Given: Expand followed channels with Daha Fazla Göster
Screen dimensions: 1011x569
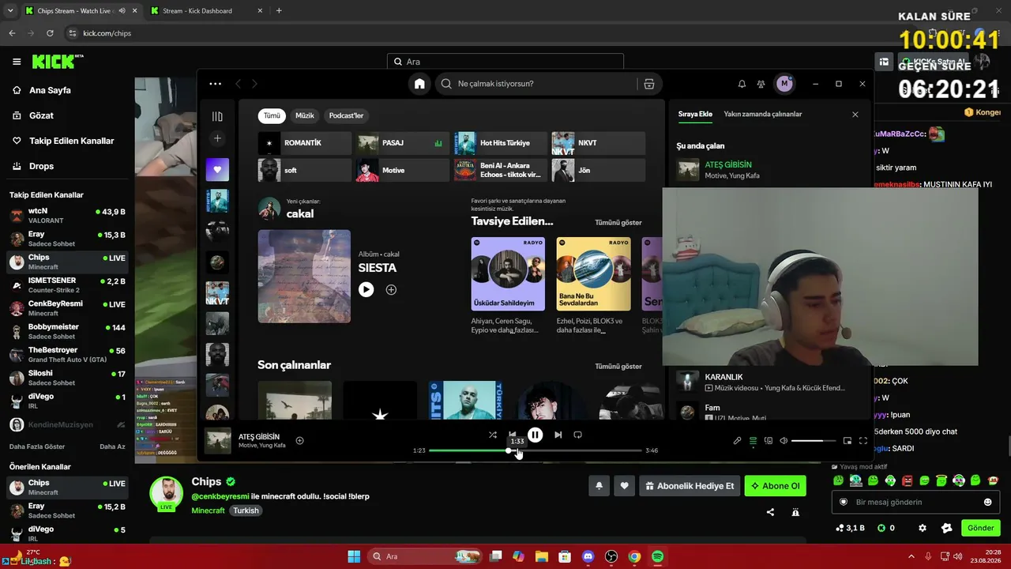Looking at the screenshot, I should click(x=37, y=447).
